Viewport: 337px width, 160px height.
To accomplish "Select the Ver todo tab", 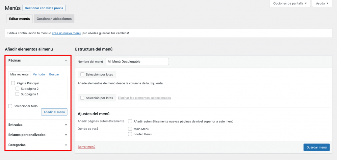I will coord(39,74).
